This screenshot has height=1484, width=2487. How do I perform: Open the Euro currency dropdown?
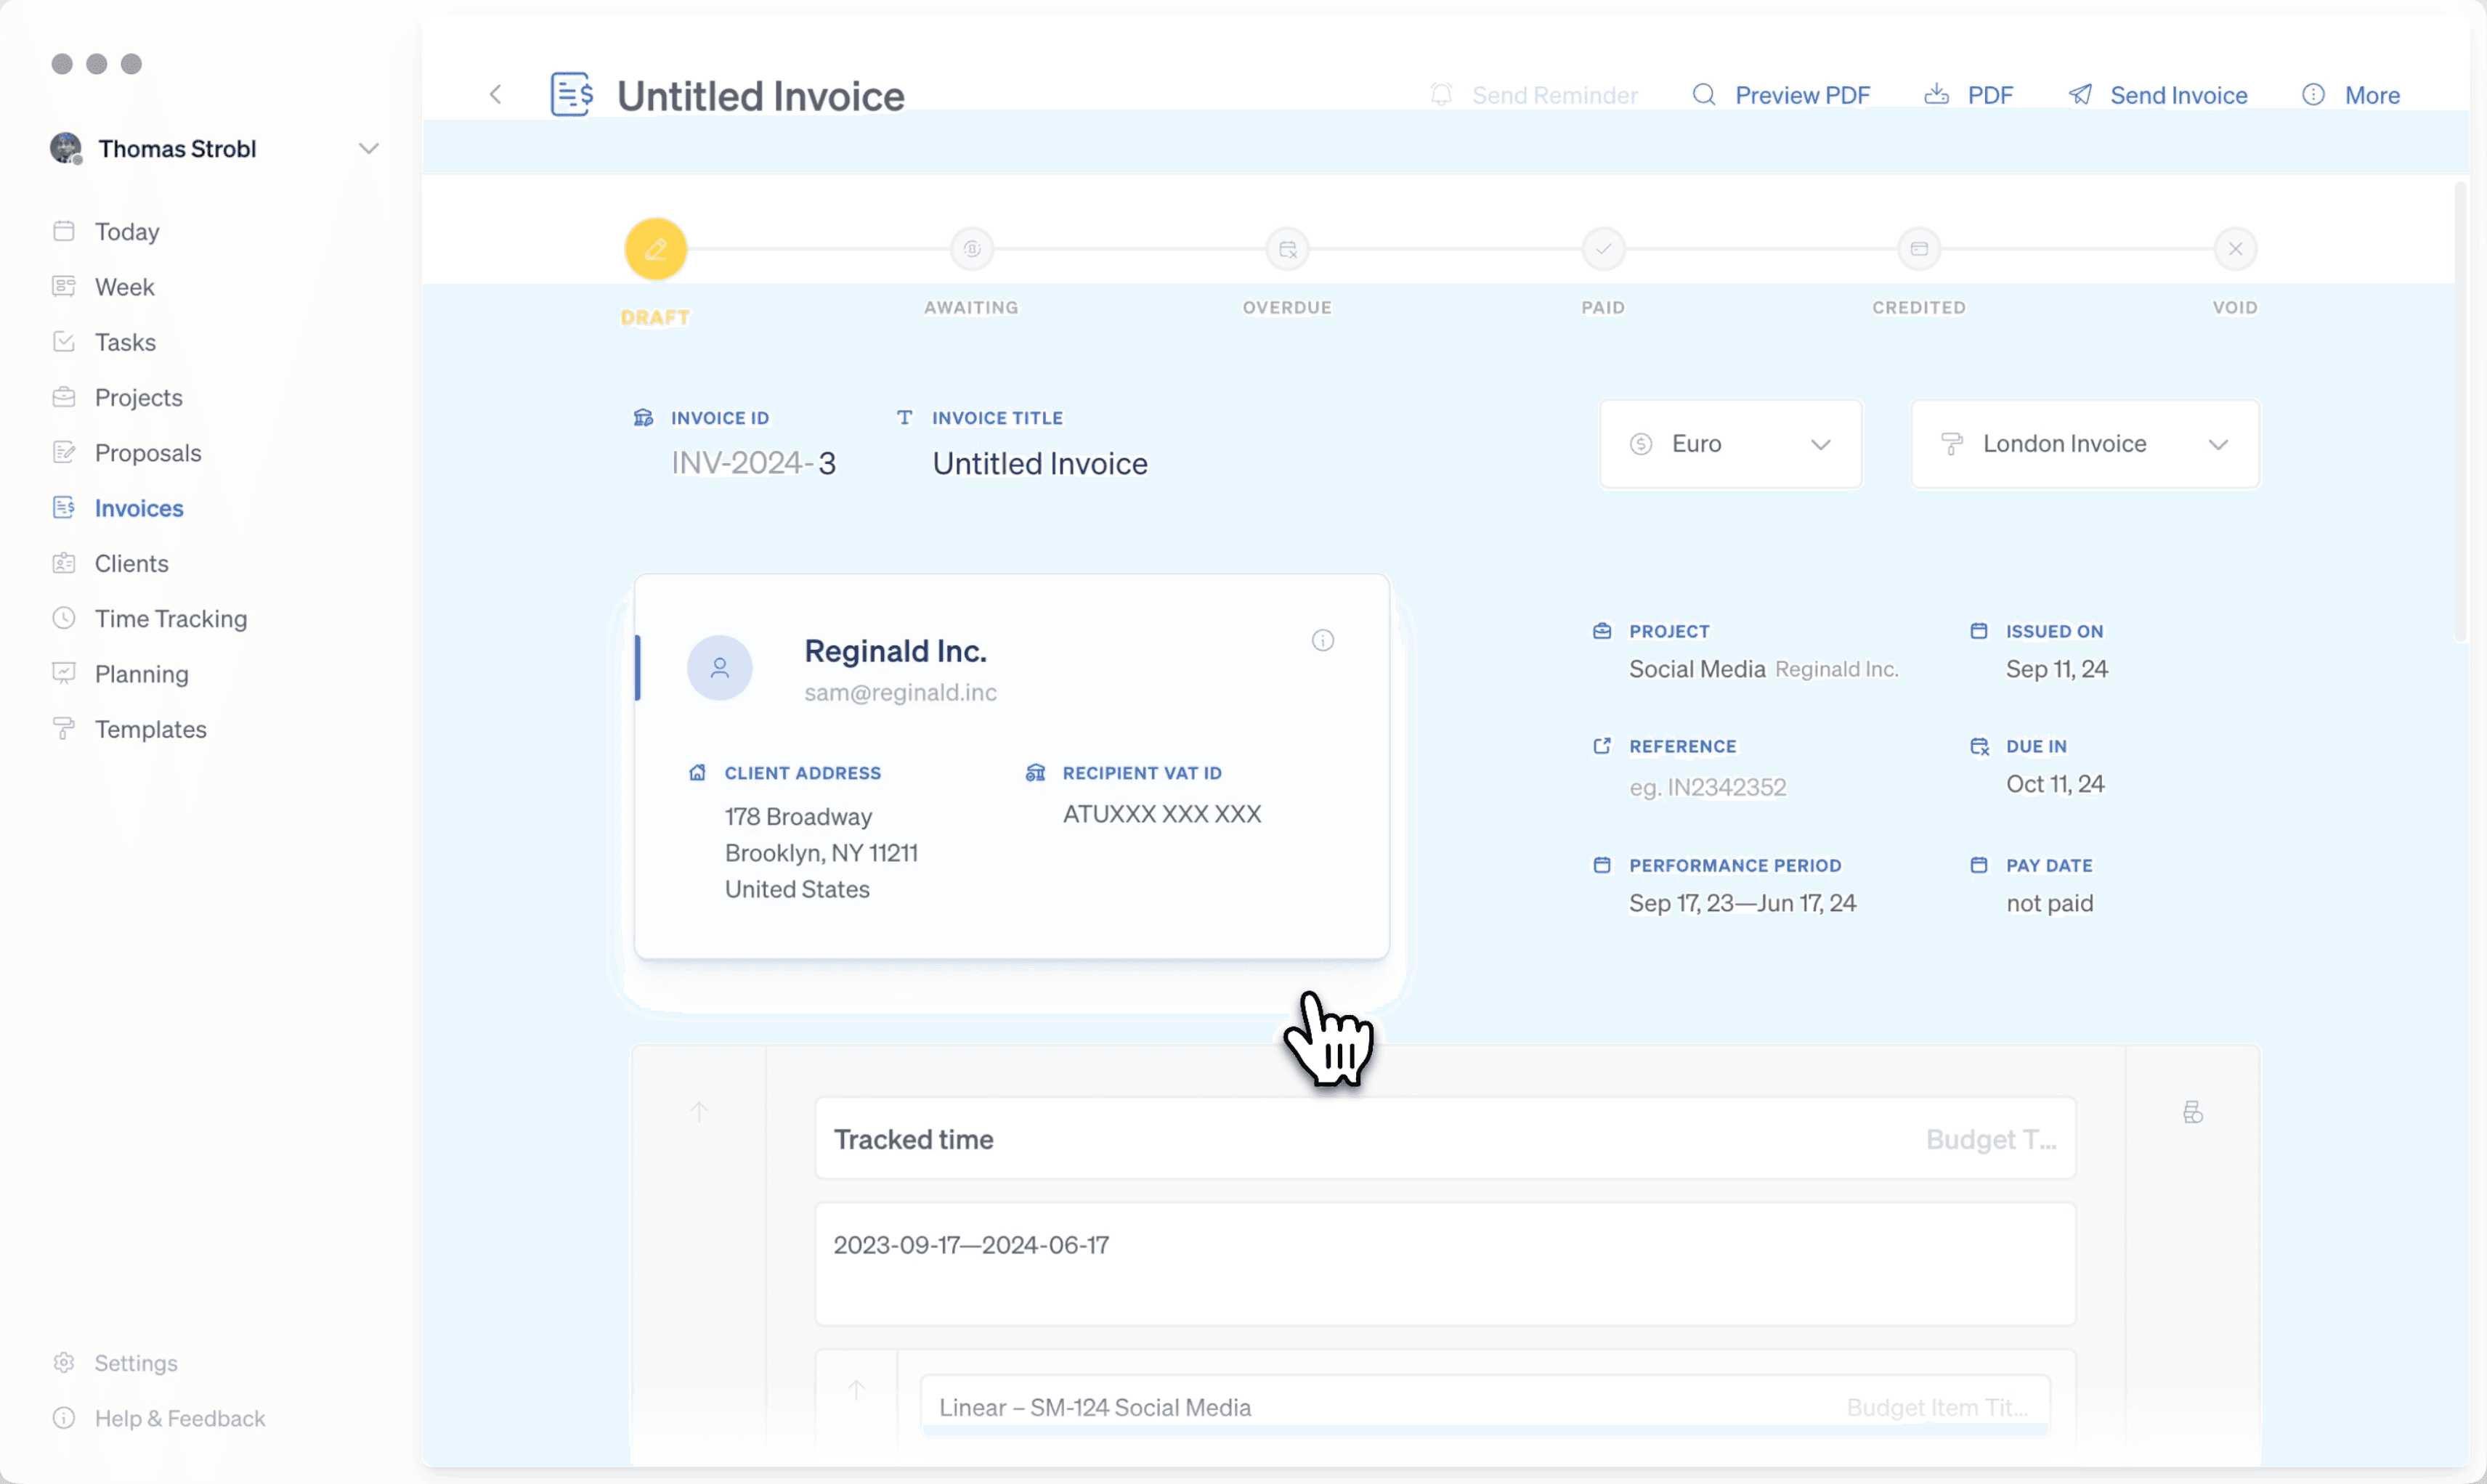[x=1731, y=444]
